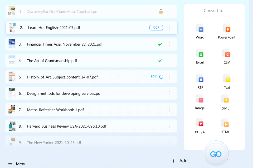Open thumbnail of Financial Times Asia file
Viewport: 253px width, 168px height.
(x=12, y=44)
